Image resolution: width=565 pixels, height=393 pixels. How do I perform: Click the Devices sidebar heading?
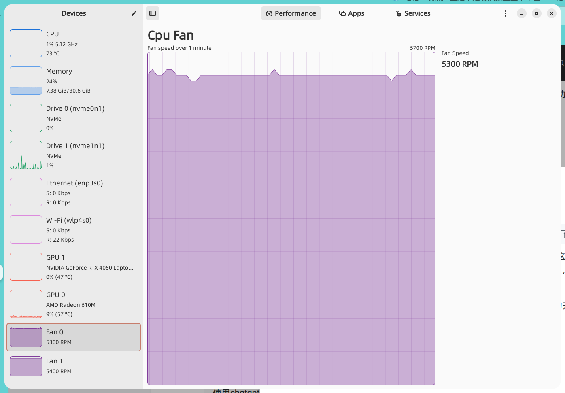click(74, 13)
